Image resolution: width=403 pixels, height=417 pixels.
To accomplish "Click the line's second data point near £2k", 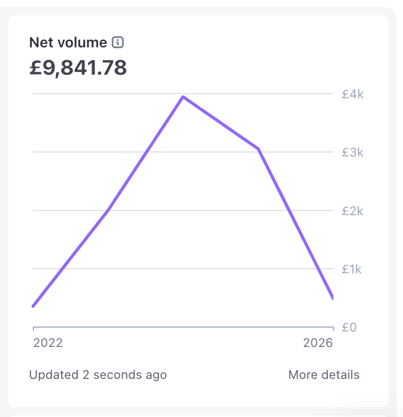I will tap(108, 210).
